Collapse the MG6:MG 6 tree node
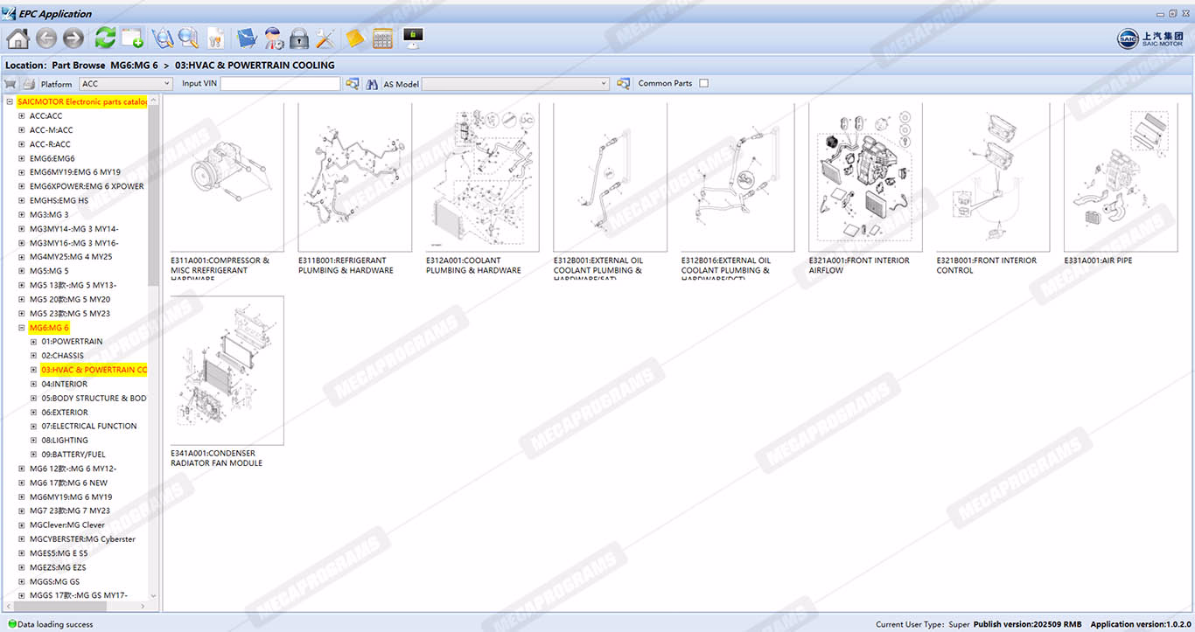The image size is (1195, 632). pyautogui.click(x=21, y=328)
